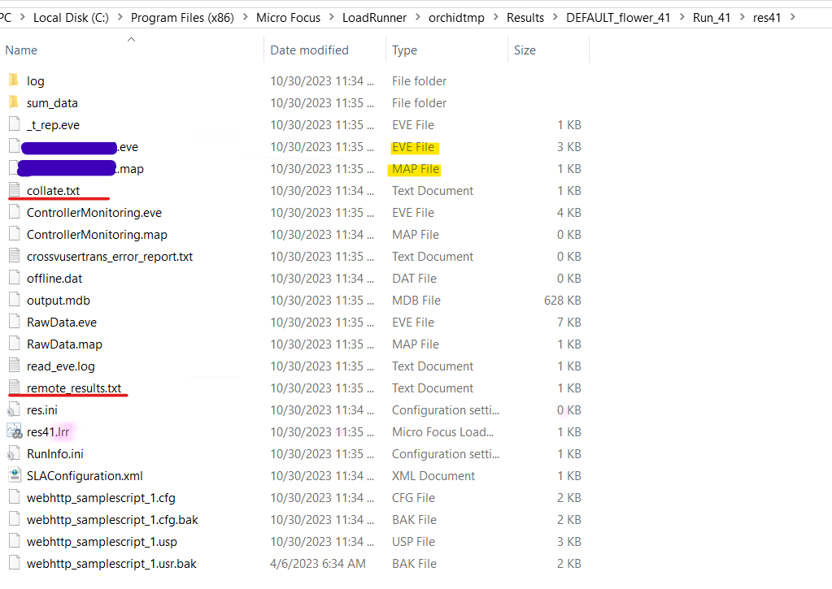Select the res41.lrr Micro Focus file icon

tap(15, 431)
